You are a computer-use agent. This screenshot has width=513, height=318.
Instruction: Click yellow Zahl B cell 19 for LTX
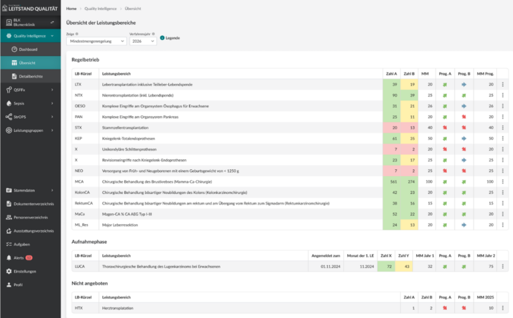coord(409,84)
